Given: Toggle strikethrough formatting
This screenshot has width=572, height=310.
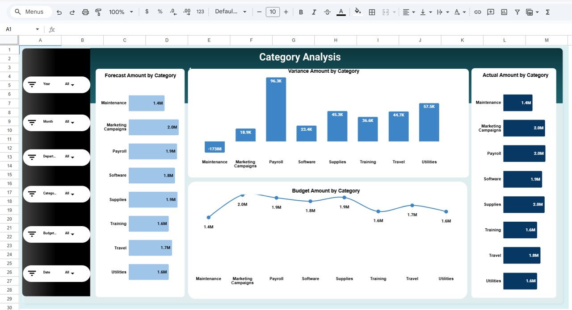Looking at the screenshot, I should pos(328,12).
